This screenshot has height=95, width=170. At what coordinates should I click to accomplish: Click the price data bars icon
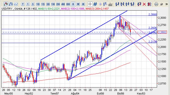[105, 4]
